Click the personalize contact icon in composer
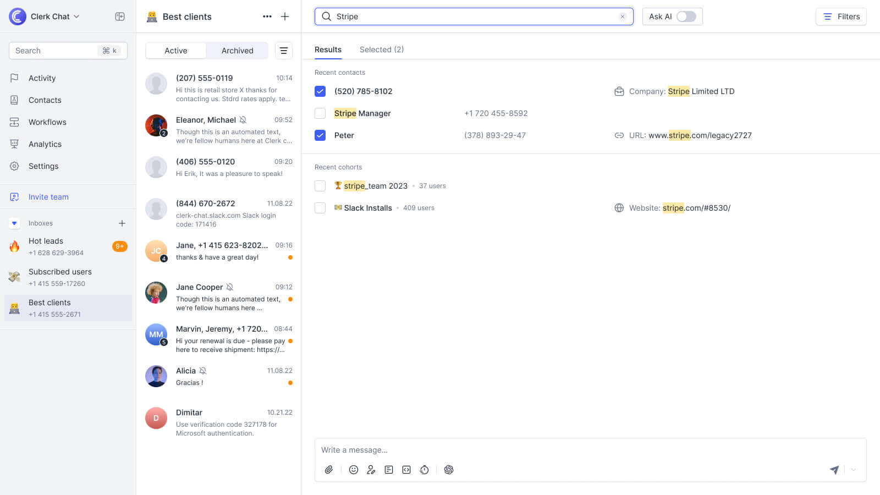Screen dimensions: 880x495 pyautogui.click(x=371, y=470)
